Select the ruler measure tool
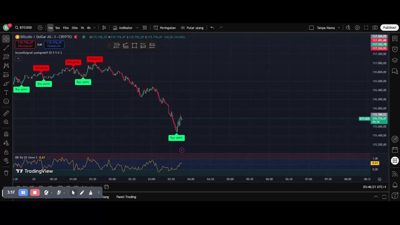400x225 pixels. tap(6, 113)
